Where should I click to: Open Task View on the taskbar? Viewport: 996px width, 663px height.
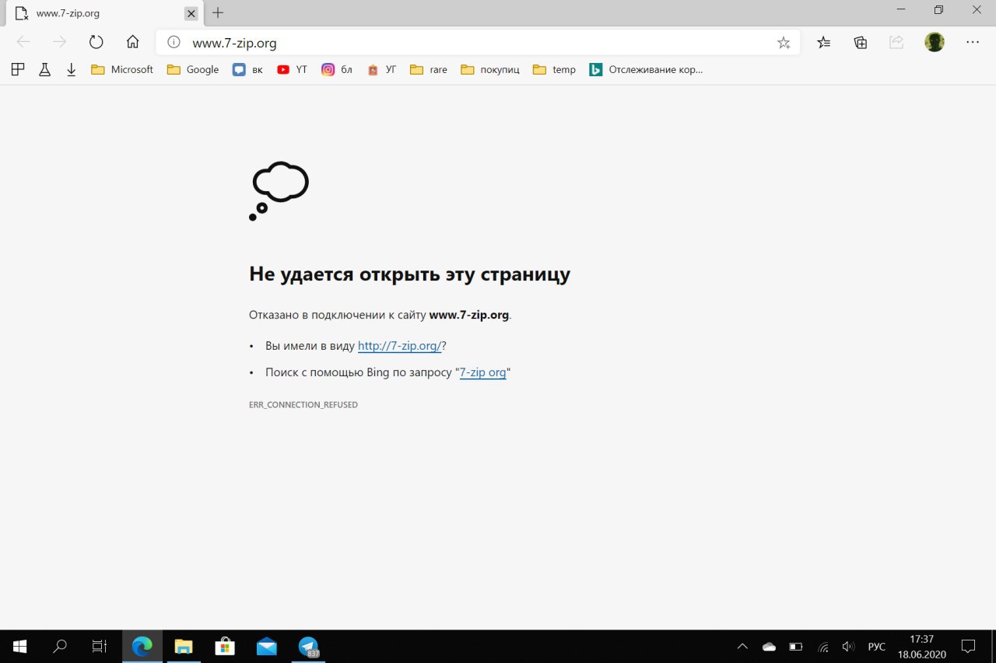tap(100, 646)
